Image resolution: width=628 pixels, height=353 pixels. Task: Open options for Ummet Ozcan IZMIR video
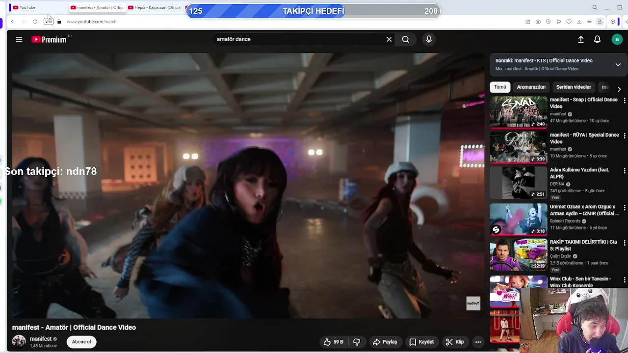(625, 207)
